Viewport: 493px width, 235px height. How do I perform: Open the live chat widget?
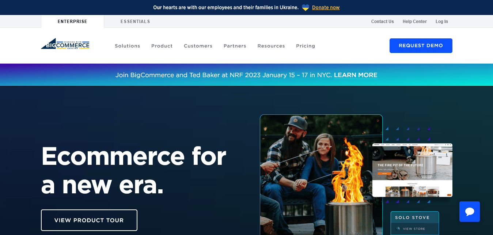[469, 212]
